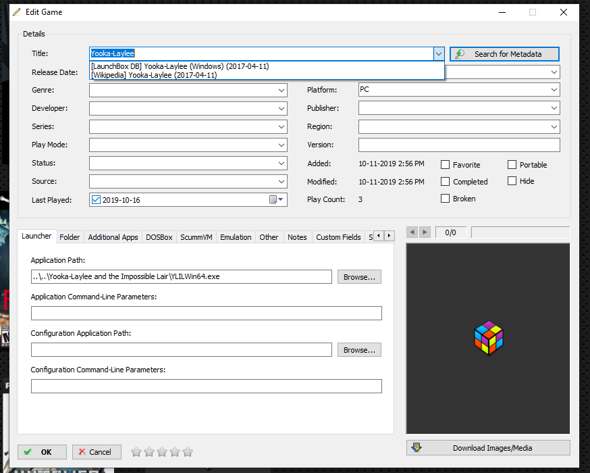
Task: Toggle the Favorite checkbox
Action: [445, 165]
